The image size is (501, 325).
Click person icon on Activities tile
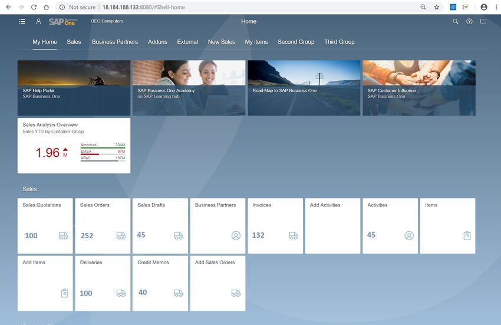(409, 236)
